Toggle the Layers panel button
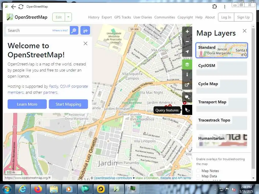This screenshot has height=194, width=259. (187, 64)
